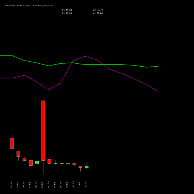Click the 06 Feb date label
This screenshot has width=194, height=194.
tap(61, 185)
